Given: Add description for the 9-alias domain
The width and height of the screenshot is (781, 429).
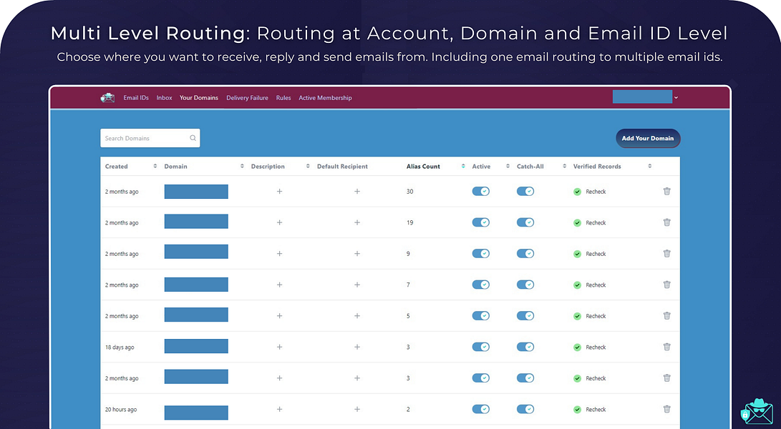Looking at the screenshot, I should [279, 253].
